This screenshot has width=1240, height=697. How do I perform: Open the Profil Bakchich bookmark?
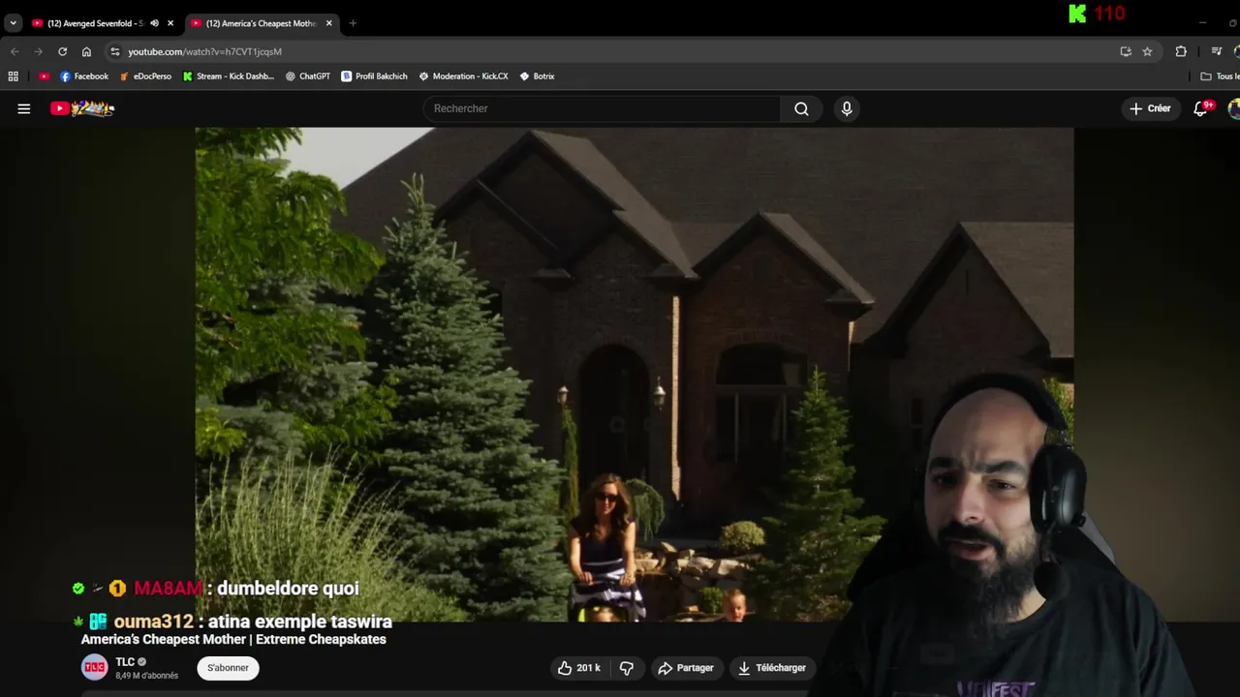click(x=374, y=76)
